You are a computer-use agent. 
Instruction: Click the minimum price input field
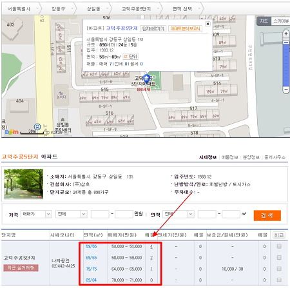coord(100,214)
